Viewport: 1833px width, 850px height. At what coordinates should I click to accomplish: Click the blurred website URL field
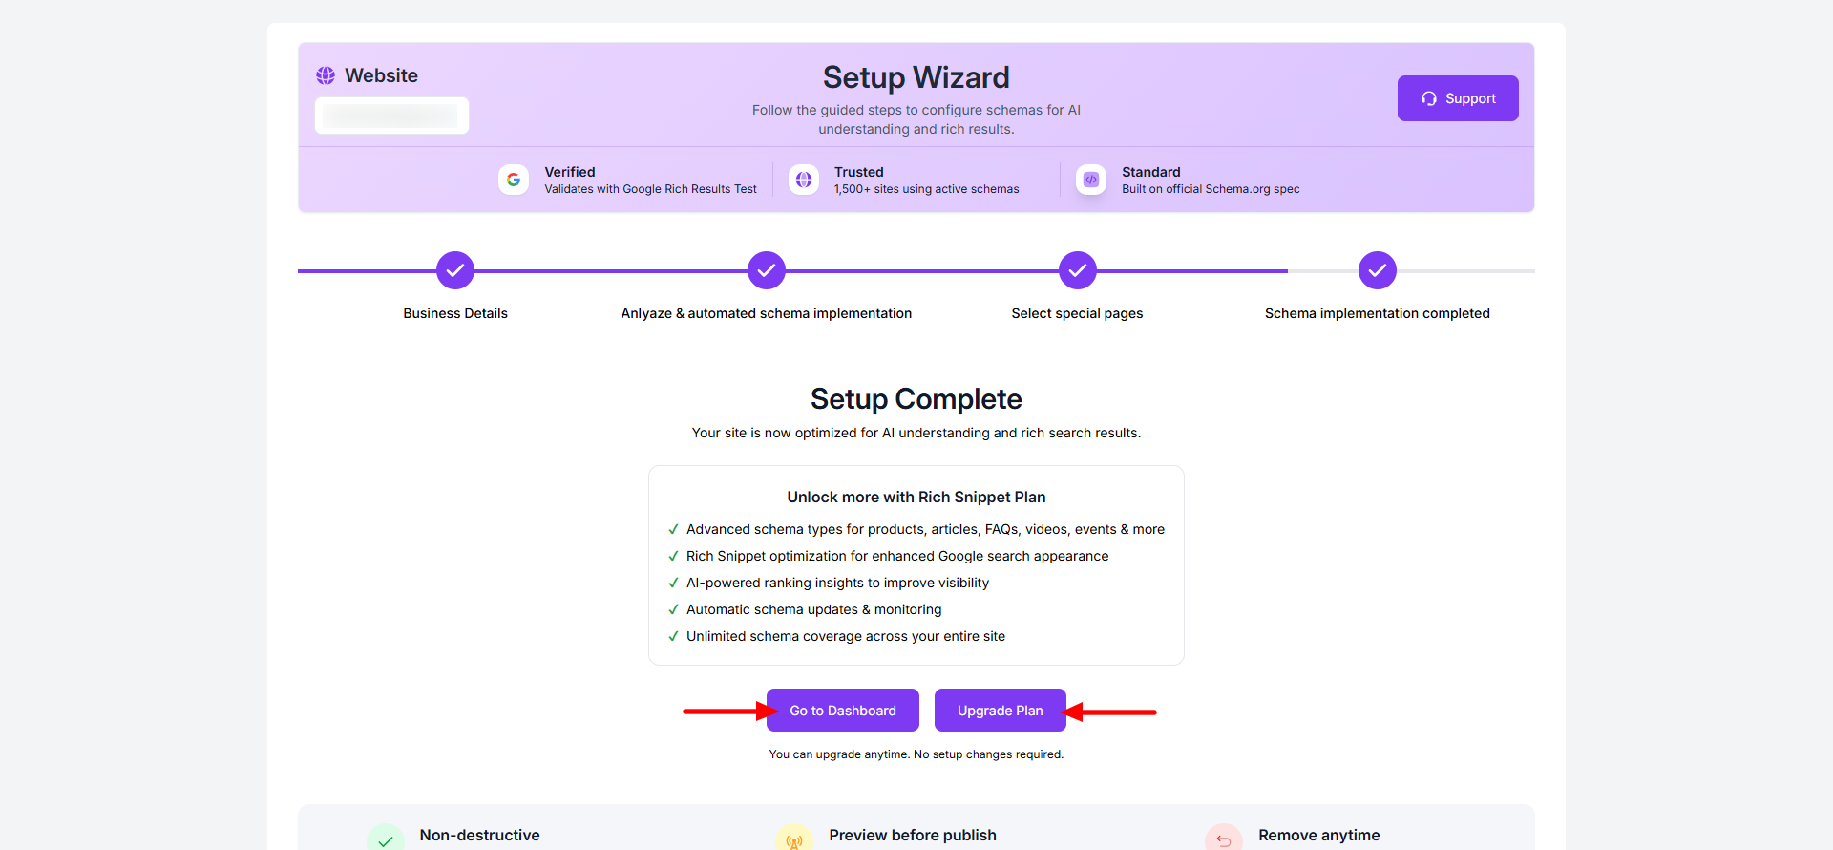[x=391, y=116]
